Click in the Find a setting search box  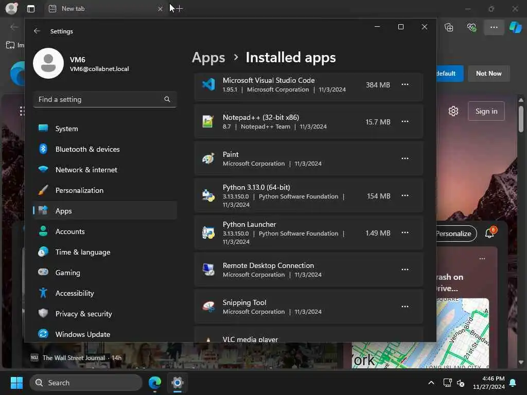(x=105, y=99)
